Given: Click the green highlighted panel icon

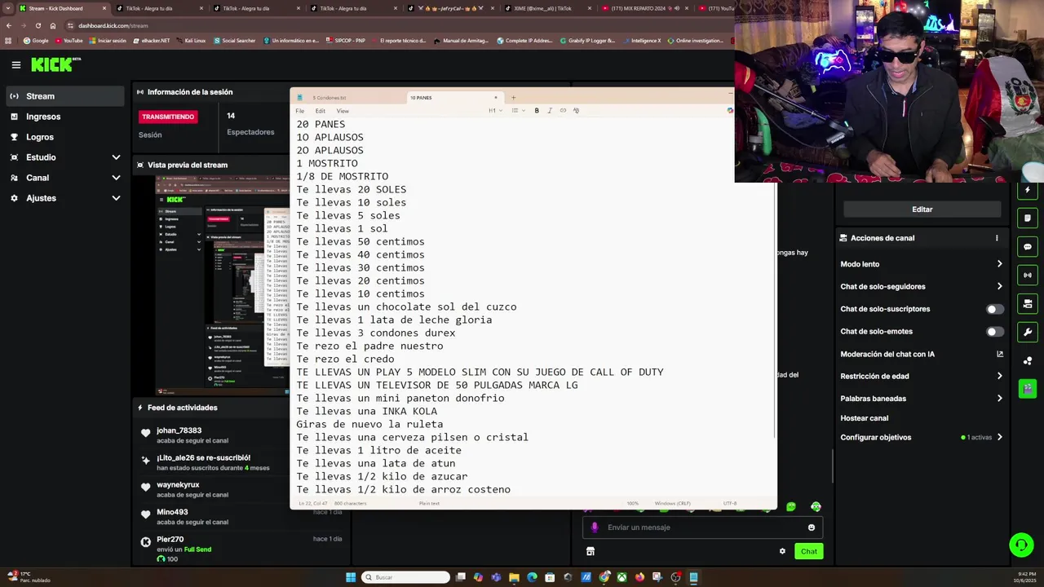Looking at the screenshot, I should click(x=1028, y=389).
